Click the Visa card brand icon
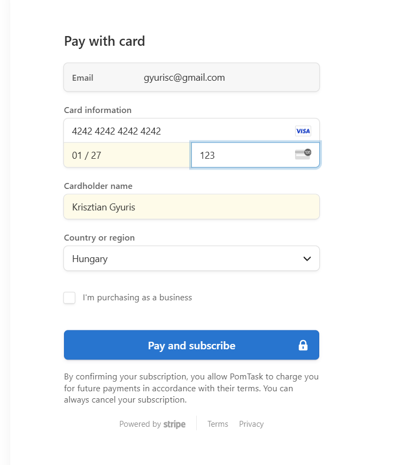 coord(303,131)
